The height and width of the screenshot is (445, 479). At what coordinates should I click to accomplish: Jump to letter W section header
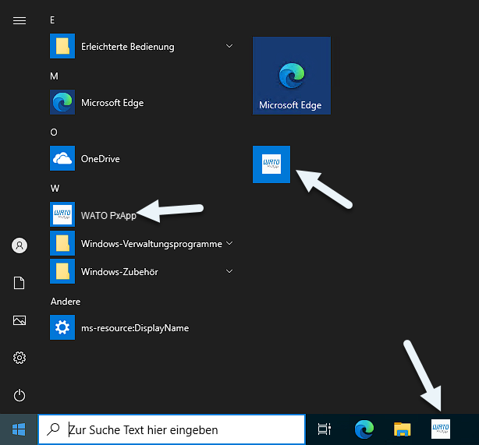pos(55,189)
